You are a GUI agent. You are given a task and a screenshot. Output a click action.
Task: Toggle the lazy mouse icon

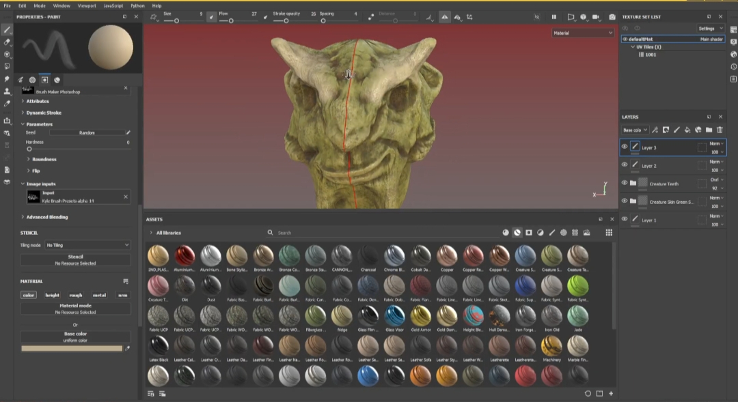coord(371,17)
